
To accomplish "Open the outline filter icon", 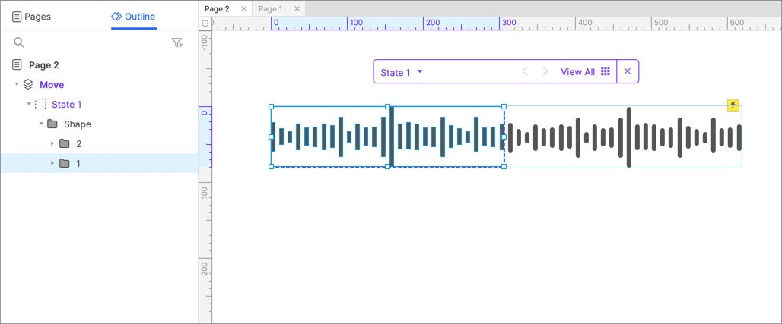I will pos(176,43).
